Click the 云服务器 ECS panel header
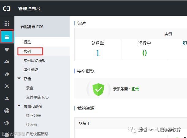The height and width of the screenshot is (138, 187). (42, 27)
